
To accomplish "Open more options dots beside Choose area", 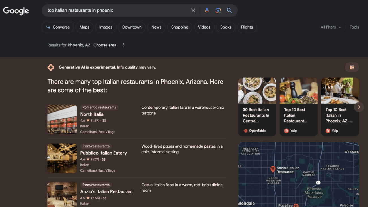I will 123,45.
